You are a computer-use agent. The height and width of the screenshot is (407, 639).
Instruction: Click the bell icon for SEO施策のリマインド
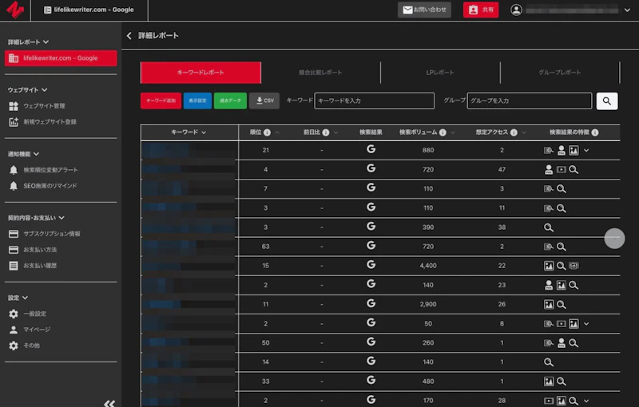14,186
